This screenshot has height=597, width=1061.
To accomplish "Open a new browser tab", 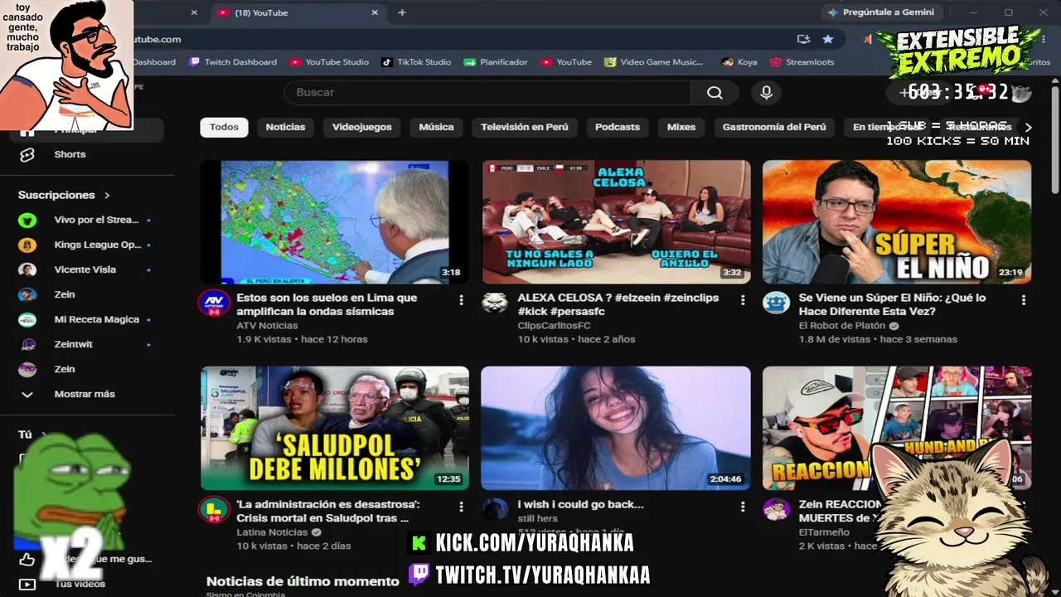I will coord(402,12).
